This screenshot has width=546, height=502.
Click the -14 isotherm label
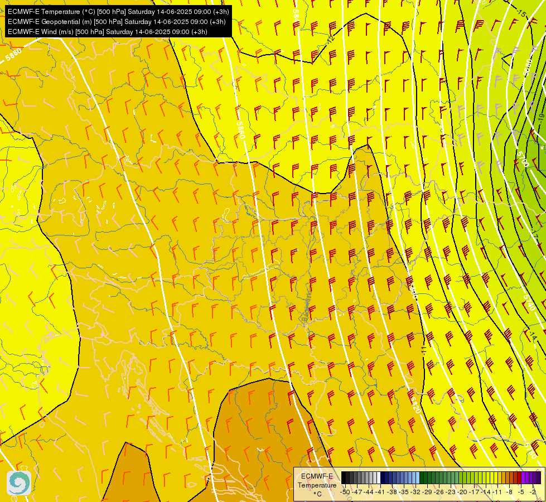point(533,336)
